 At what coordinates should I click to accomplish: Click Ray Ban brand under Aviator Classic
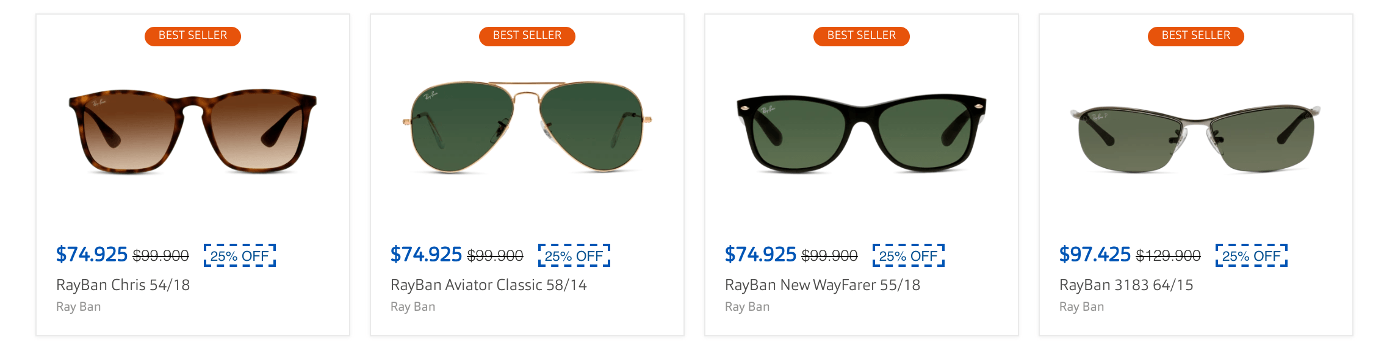point(413,307)
